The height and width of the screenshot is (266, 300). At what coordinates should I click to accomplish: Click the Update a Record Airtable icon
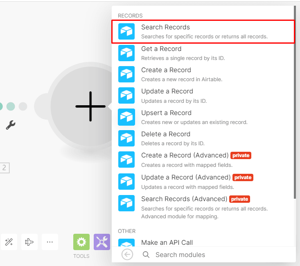pos(126,95)
